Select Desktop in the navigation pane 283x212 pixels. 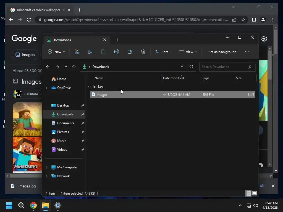pyautogui.click(x=63, y=105)
